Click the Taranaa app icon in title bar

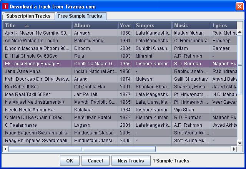5,7
